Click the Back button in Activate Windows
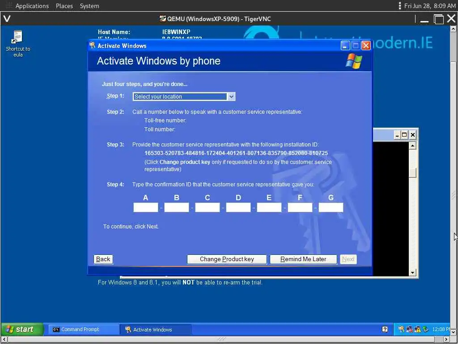 [x=103, y=259]
